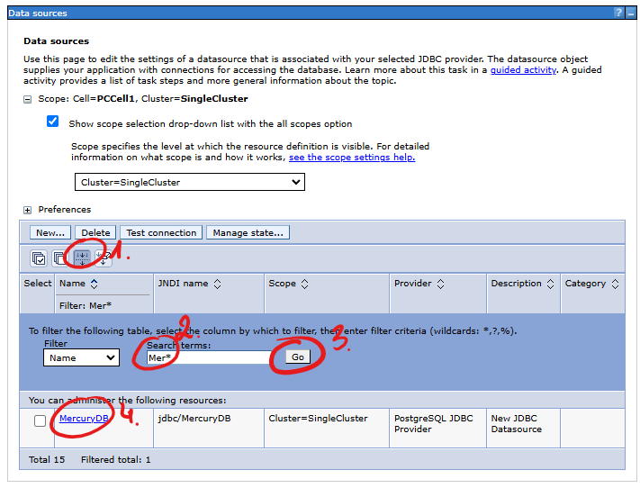The width and height of the screenshot is (640, 488).
Task: Click the Total 15 text
Action: point(47,460)
